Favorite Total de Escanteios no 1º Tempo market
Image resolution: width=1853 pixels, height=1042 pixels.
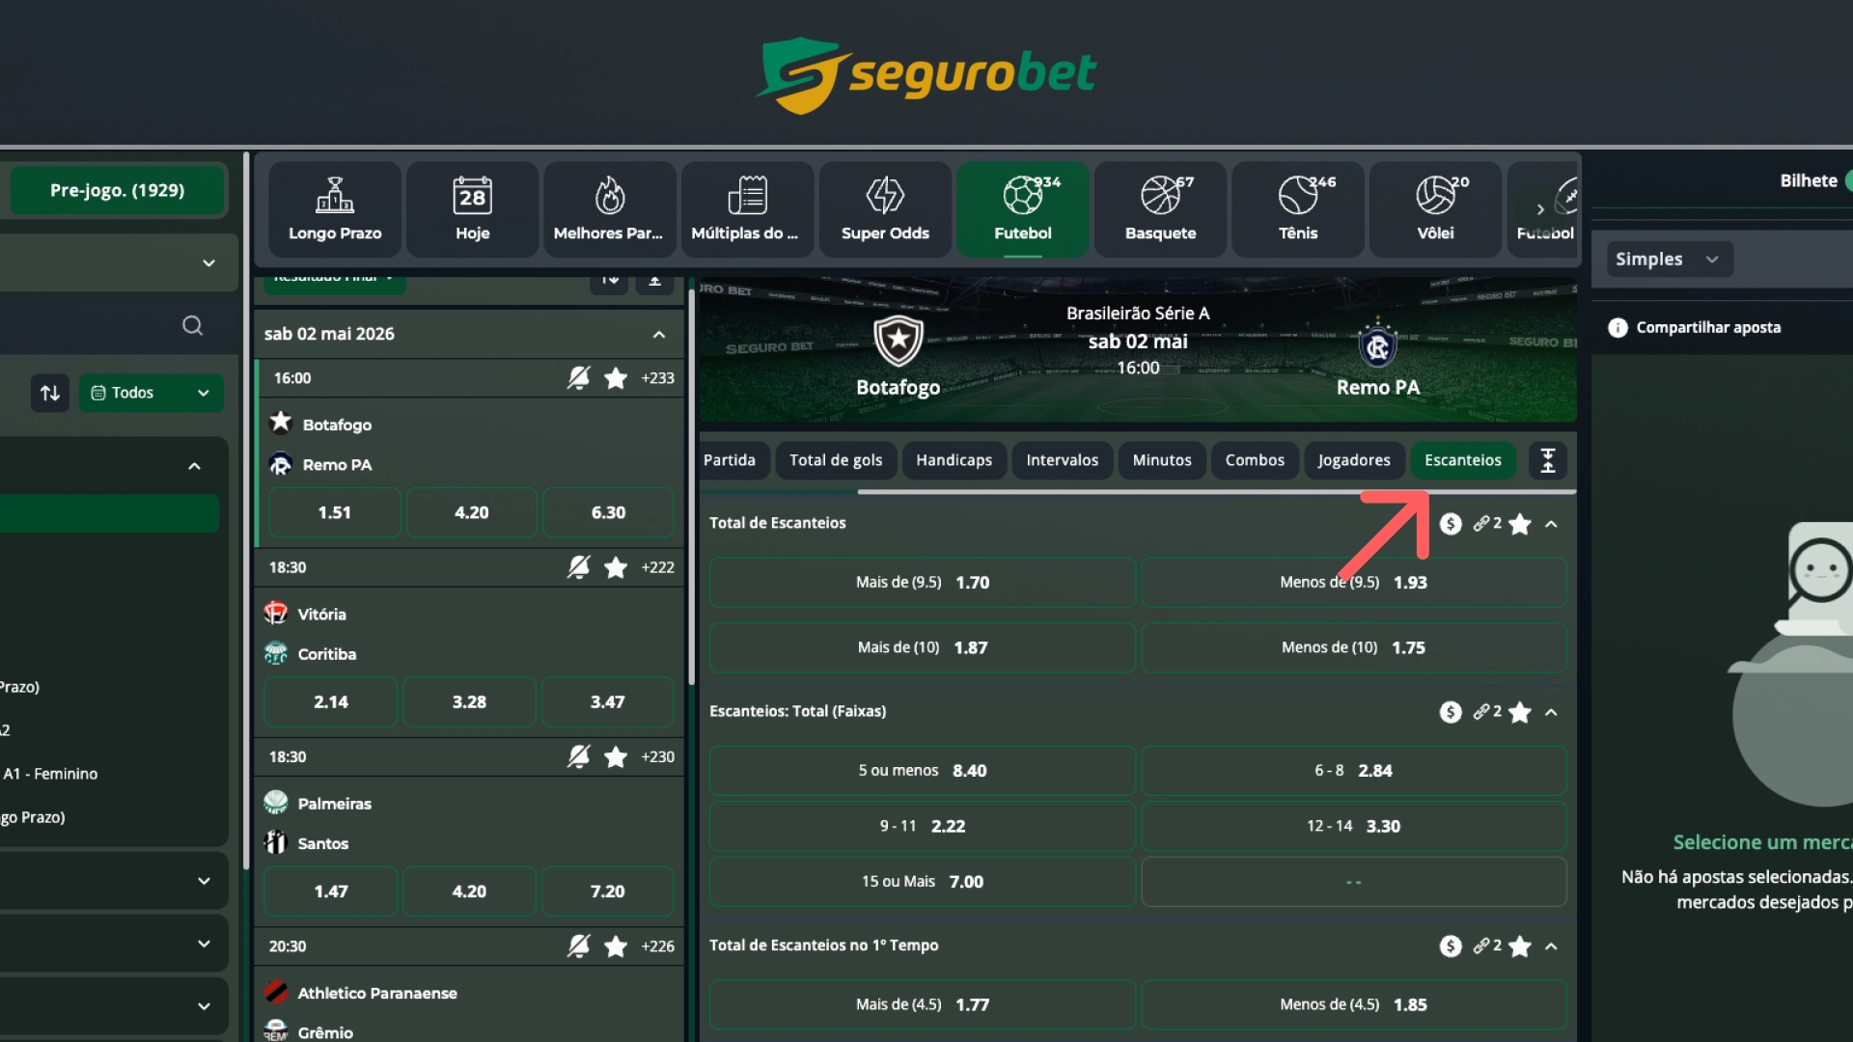[1520, 946]
